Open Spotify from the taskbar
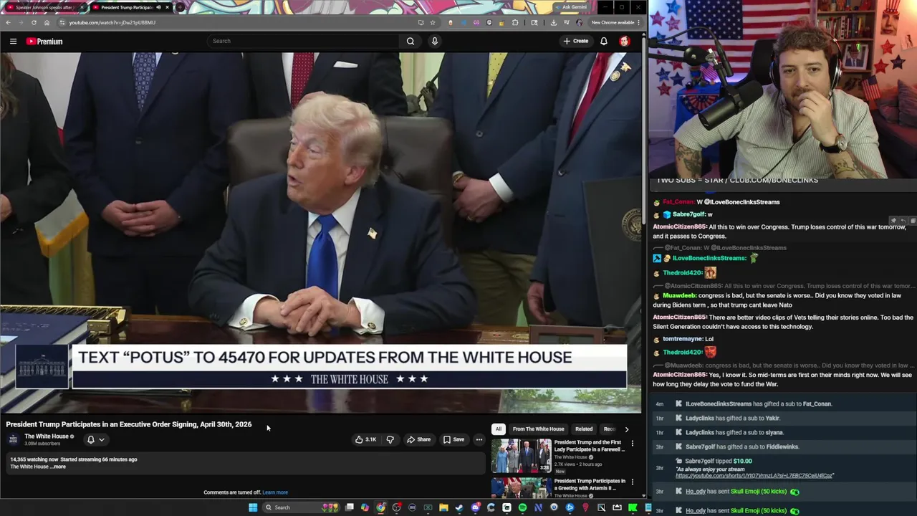The height and width of the screenshot is (516, 917). [522, 507]
